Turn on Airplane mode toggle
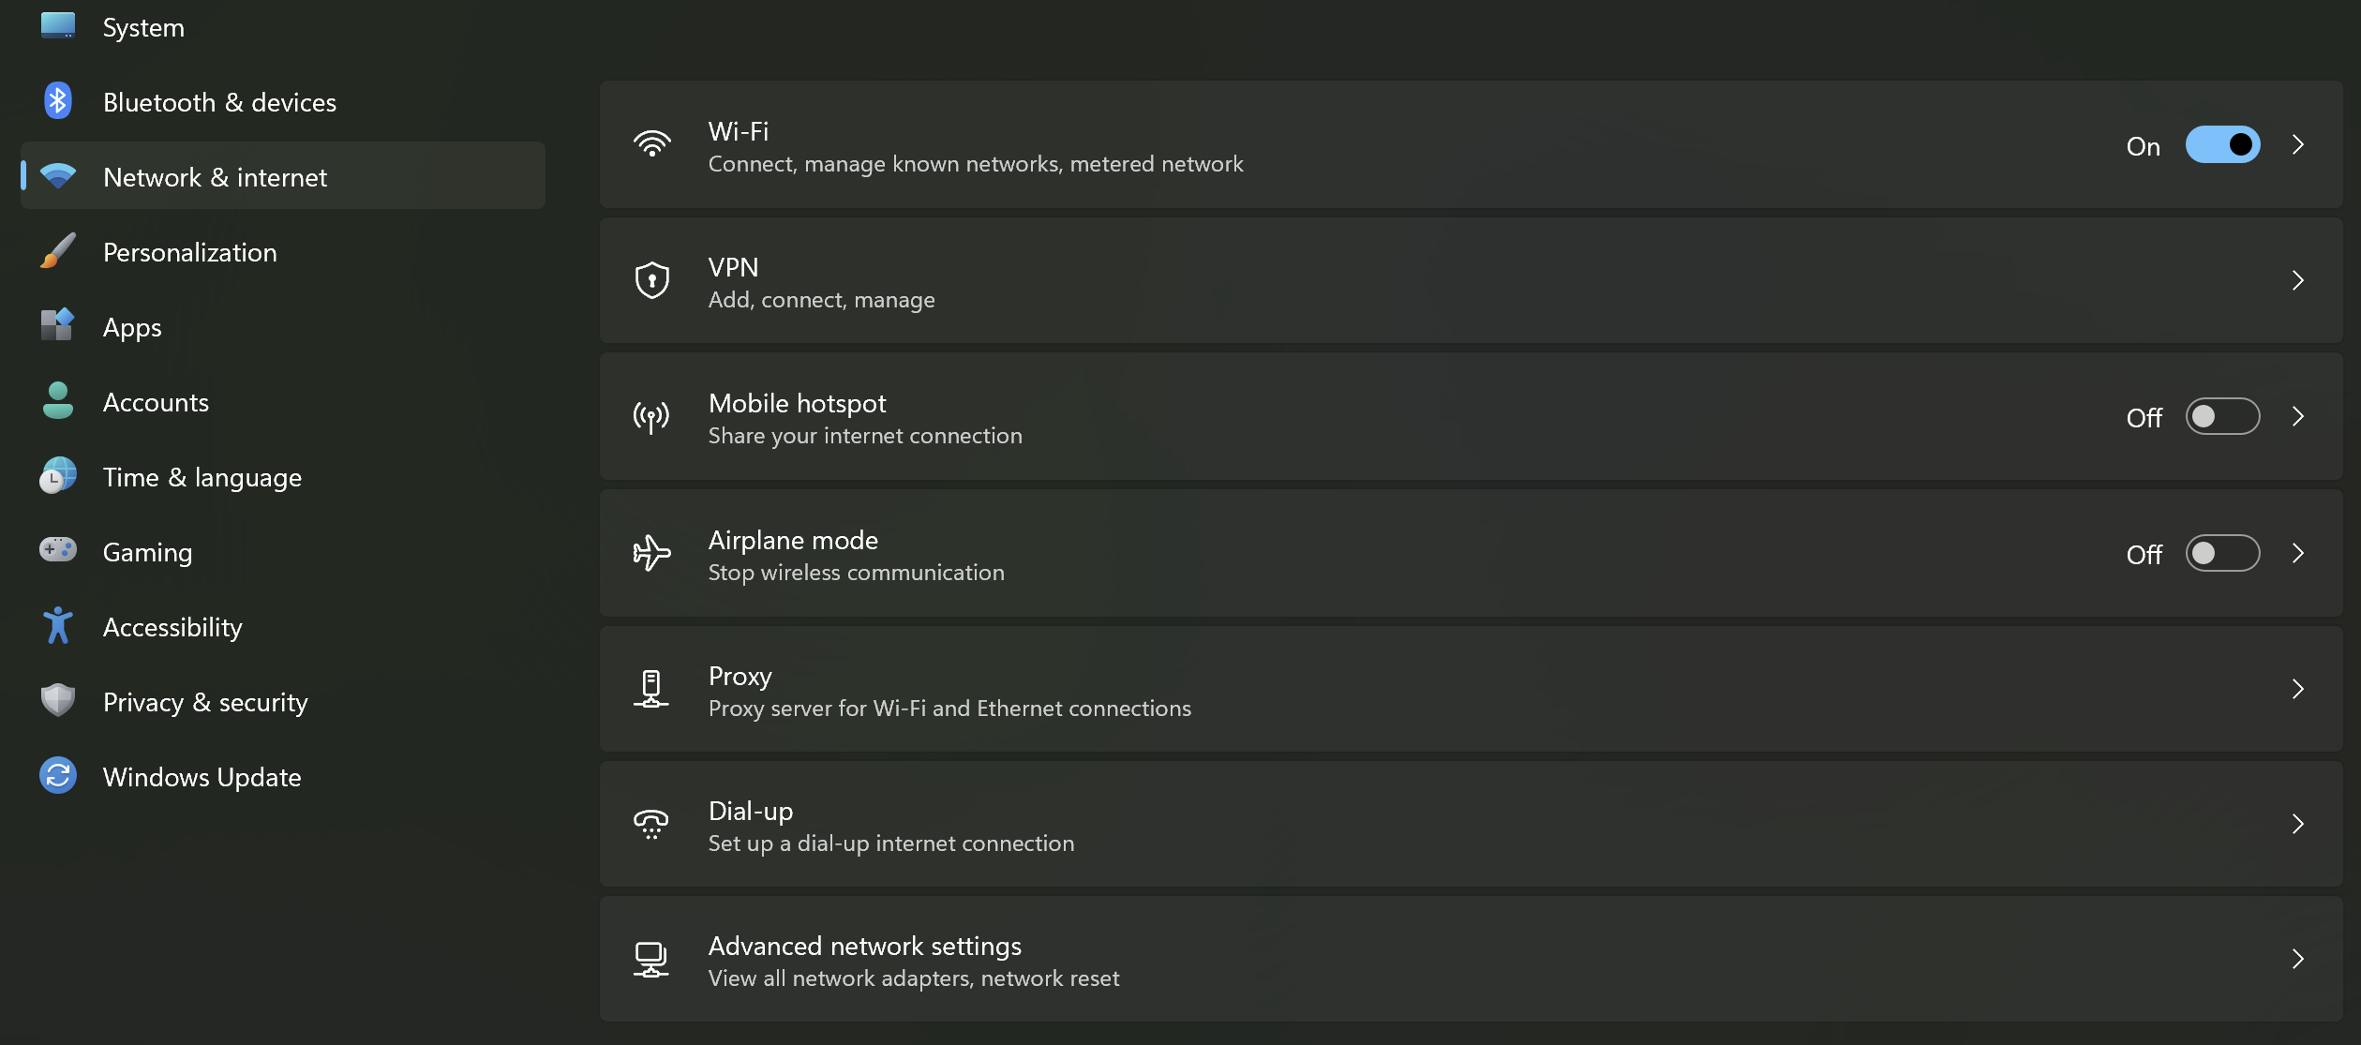 point(2222,553)
